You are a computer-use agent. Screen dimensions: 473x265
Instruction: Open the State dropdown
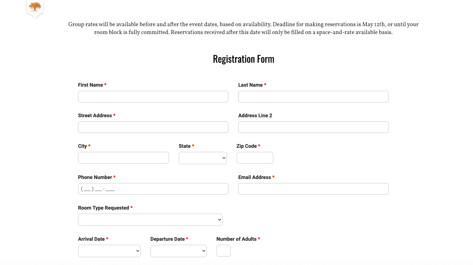(203, 158)
